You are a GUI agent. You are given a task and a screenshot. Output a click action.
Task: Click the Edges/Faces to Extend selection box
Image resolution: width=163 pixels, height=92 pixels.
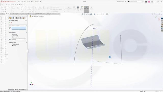pos(19,28)
